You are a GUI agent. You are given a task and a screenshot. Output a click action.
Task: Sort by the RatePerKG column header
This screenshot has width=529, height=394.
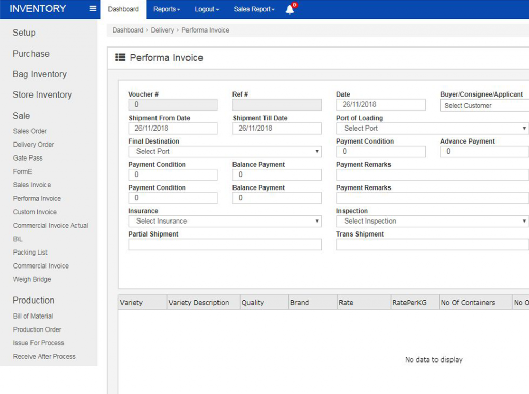click(415, 302)
